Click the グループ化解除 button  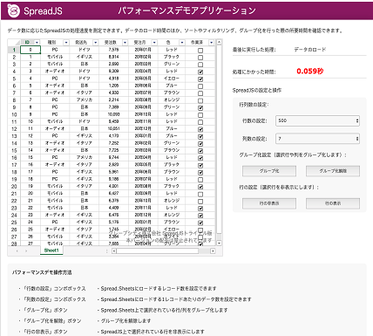point(333,171)
